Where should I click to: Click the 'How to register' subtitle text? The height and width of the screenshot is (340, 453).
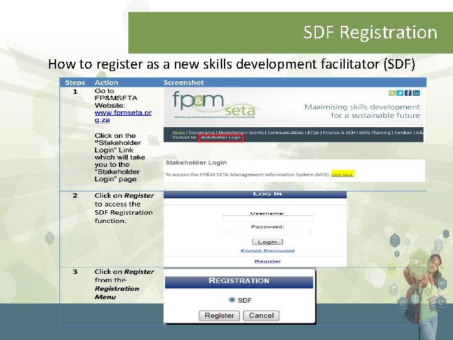[232, 64]
